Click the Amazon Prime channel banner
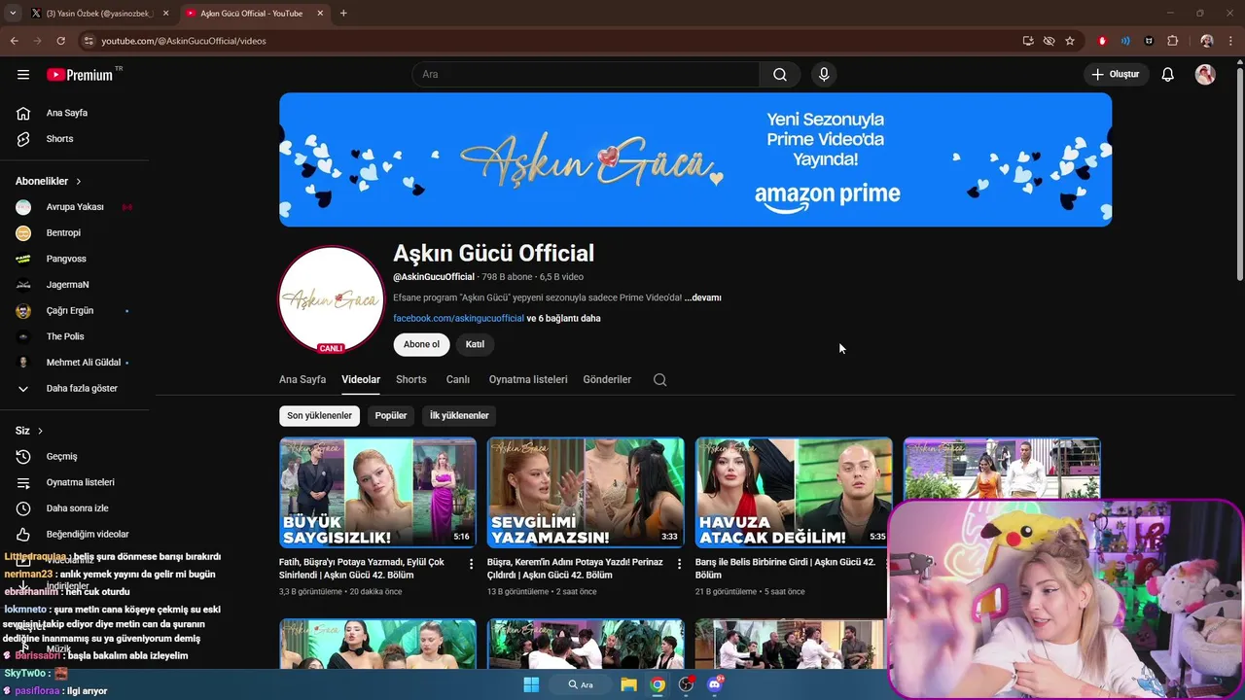This screenshot has width=1245, height=700. point(695,159)
